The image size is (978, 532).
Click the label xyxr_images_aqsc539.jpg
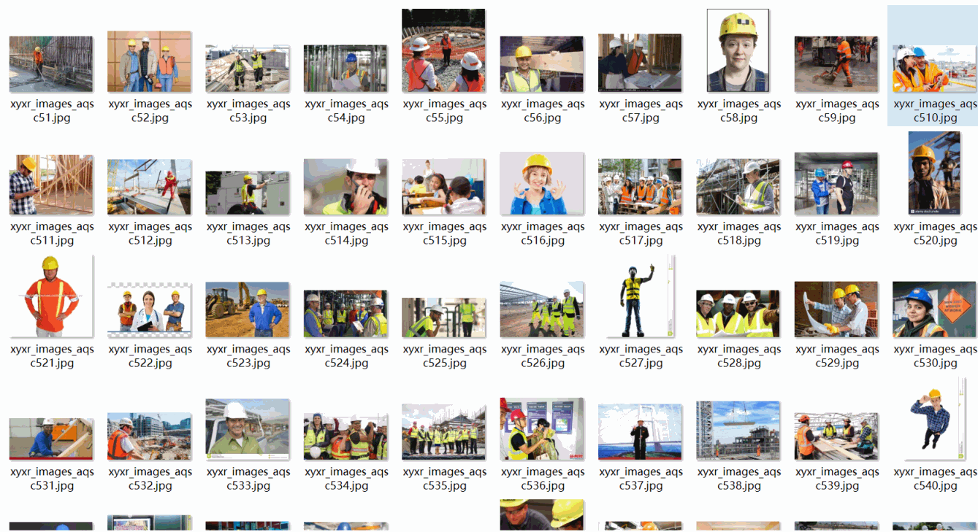coord(837,479)
